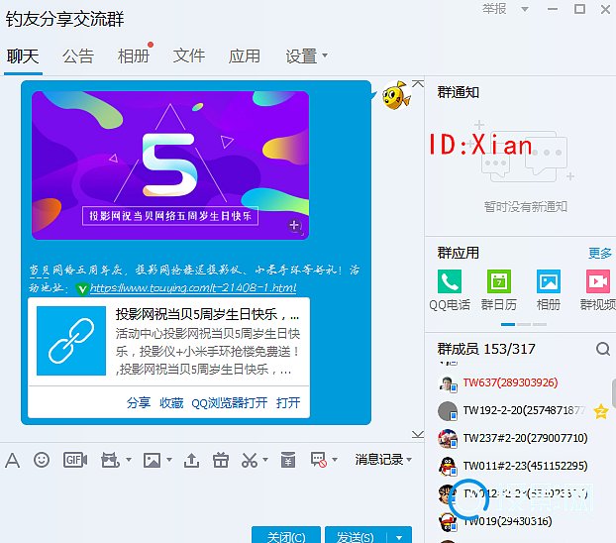Screen dimensions: 616x543
Task: Open the 应用 tab
Action: [245, 56]
